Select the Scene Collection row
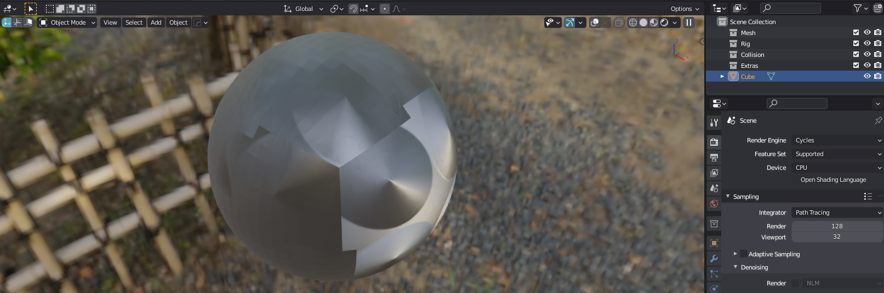Viewport: 884px width, 293px height. [795, 22]
